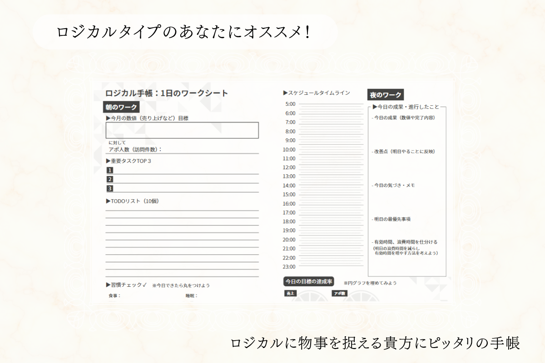Click the 売上 badge under the achievement rate

click(290, 294)
